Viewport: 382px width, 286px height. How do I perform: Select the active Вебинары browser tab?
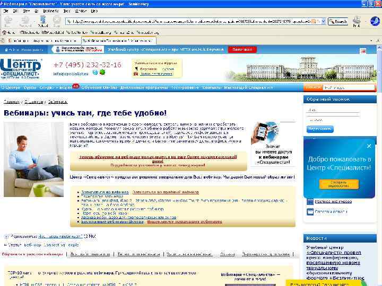coord(119,41)
